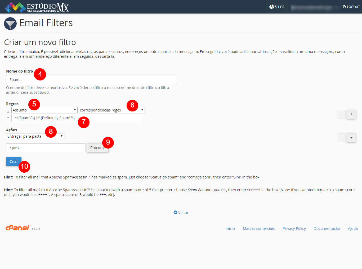Image resolution: width=362 pixels, height=269 pixels.
Task: Open the Marcas comerciais footer link
Action: [258, 228]
